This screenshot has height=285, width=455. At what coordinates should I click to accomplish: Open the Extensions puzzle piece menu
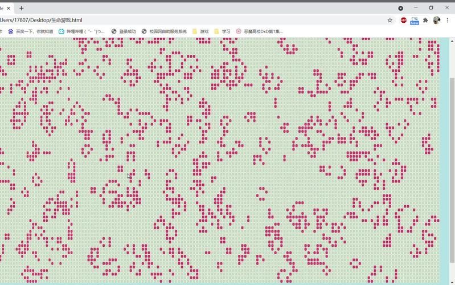pos(425,20)
